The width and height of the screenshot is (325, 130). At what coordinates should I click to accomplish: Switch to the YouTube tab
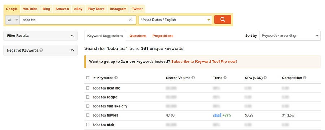click(x=30, y=9)
